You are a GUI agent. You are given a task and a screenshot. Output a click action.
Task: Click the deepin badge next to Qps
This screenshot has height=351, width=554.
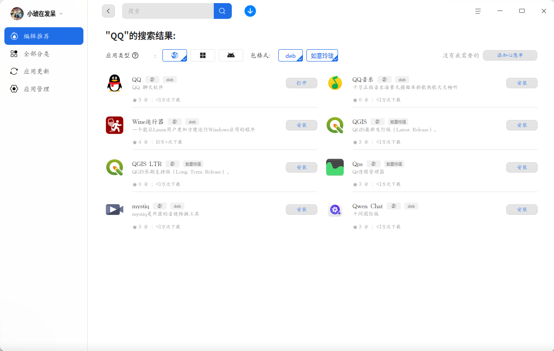click(374, 164)
